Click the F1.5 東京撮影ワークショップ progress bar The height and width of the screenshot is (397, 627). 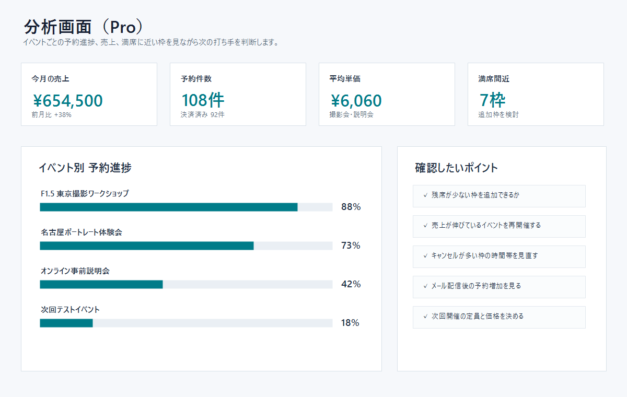[x=186, y=207]
